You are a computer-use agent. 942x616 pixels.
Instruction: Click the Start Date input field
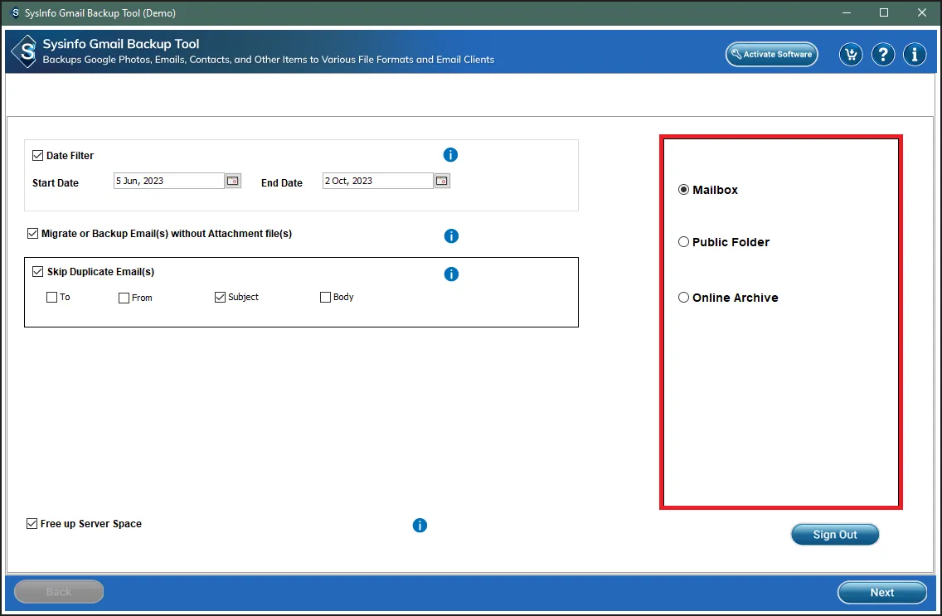[x=168, y=181]
